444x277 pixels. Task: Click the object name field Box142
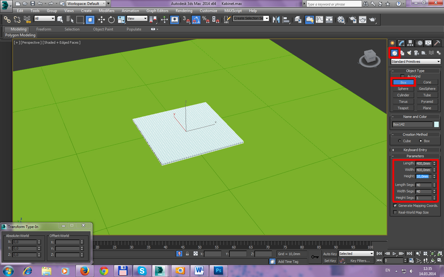[x=412, y=124]
